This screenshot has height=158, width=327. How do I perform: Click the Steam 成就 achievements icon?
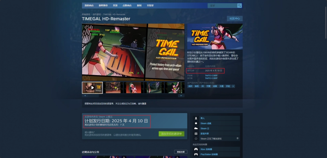(196, 123)
